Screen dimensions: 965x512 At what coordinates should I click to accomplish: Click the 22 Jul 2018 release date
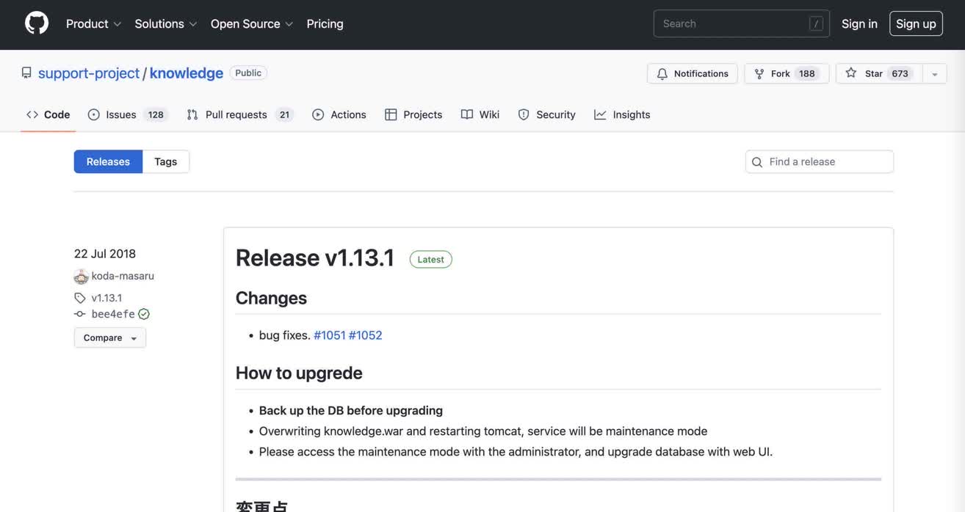(105, 254)
